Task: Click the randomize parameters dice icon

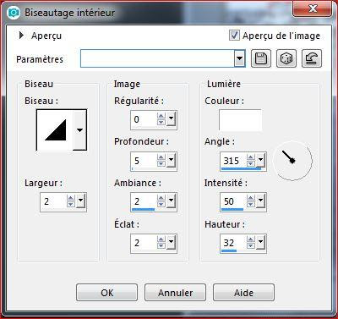Action: 286,58
